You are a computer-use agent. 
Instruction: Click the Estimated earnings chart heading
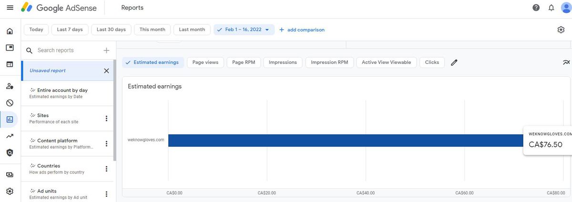pyautogui.click(x=155, y=87)
